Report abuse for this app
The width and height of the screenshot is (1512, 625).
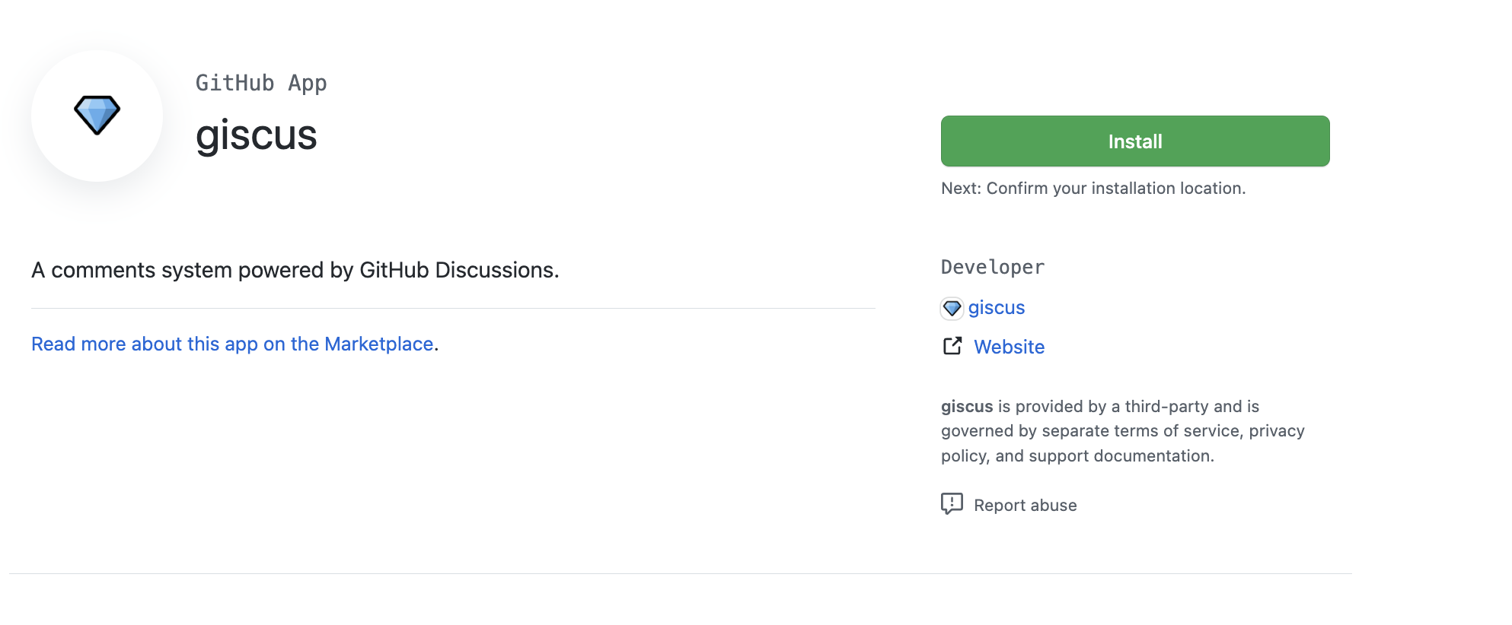pos(1026,505)
